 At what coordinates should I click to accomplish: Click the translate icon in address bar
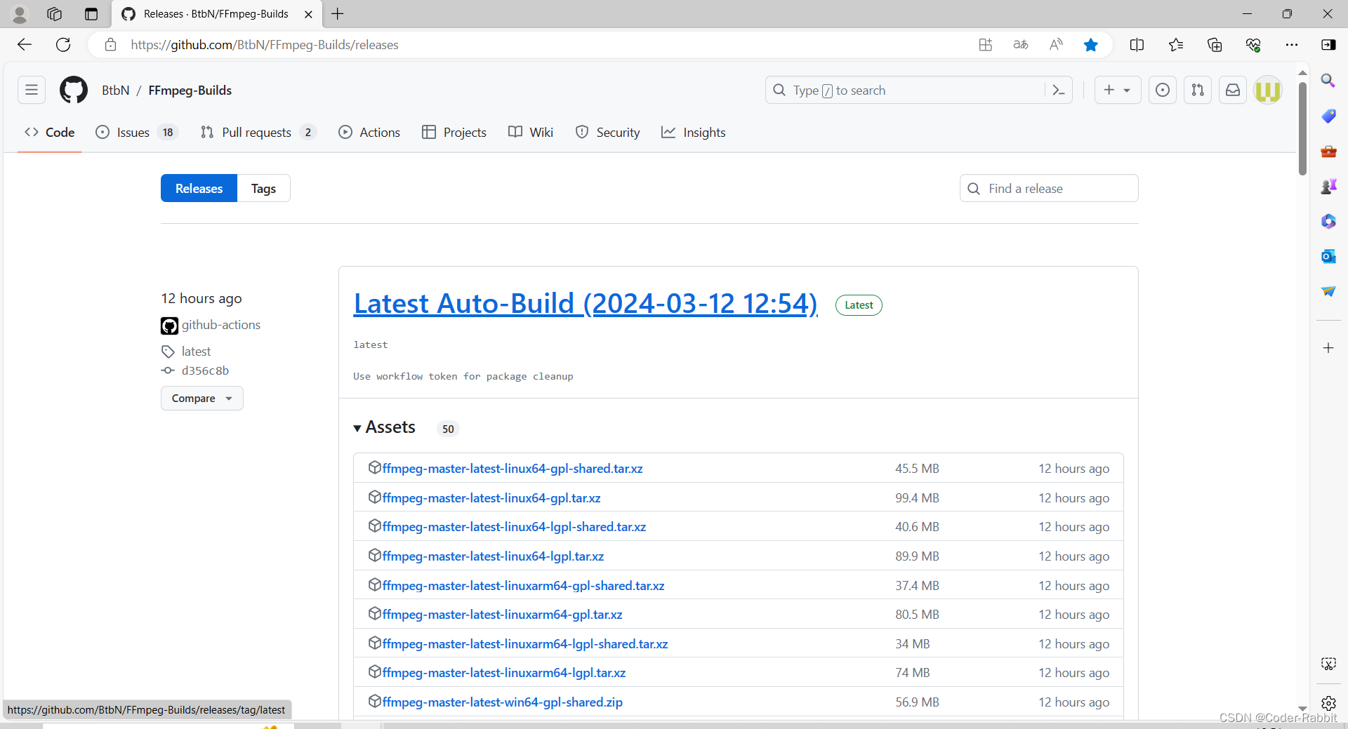click(x=1021, y=45)
